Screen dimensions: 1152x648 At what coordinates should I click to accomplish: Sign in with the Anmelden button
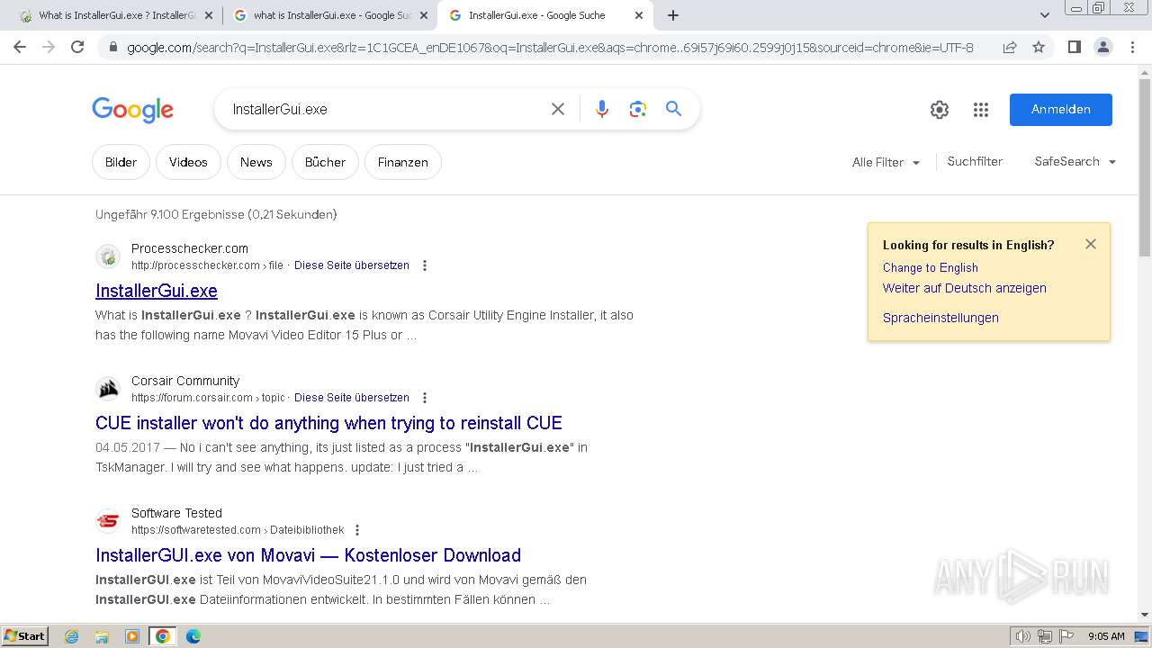(1060, 109)
